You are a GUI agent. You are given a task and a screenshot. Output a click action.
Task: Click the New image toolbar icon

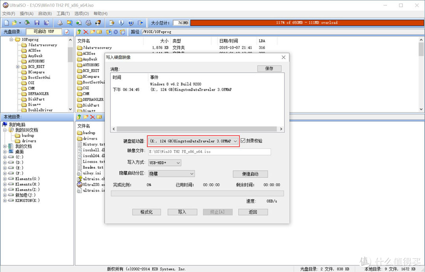coord(7,23)
